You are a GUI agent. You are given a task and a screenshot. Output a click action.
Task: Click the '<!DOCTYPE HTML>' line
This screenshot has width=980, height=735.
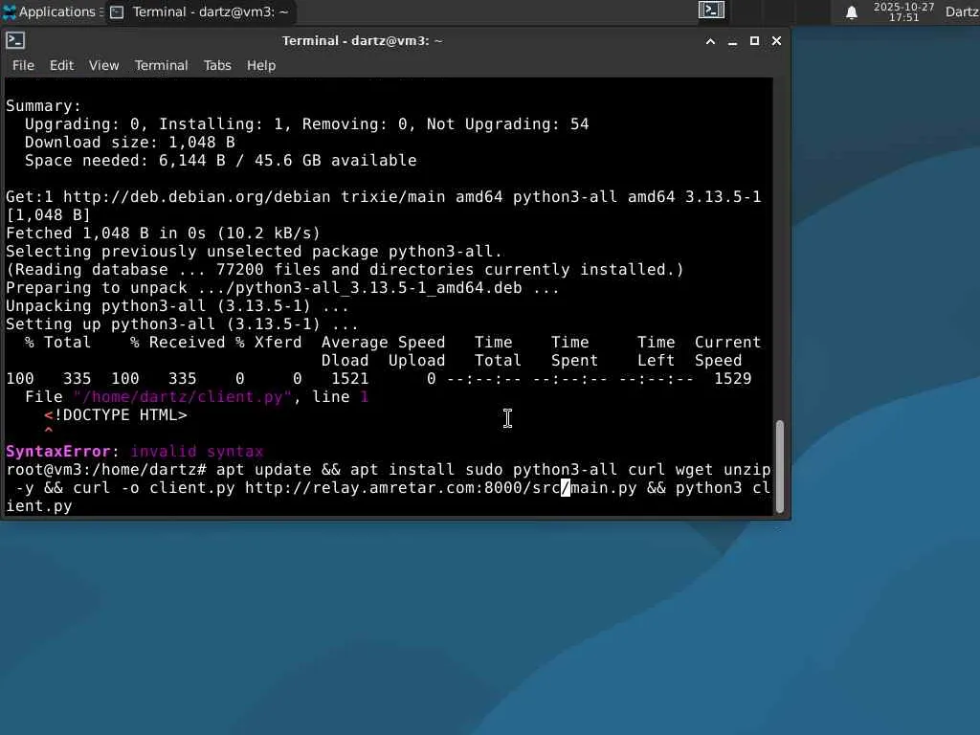(x=116, y=415)
